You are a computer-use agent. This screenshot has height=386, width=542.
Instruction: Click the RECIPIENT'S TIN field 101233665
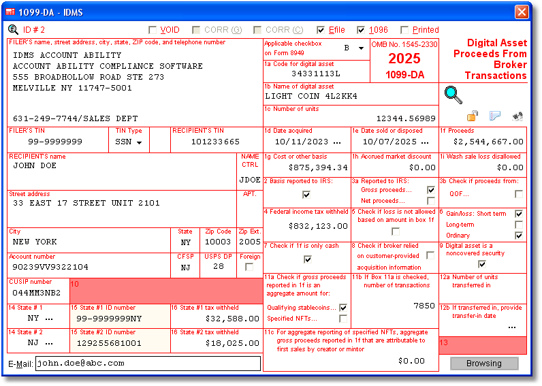216,142
